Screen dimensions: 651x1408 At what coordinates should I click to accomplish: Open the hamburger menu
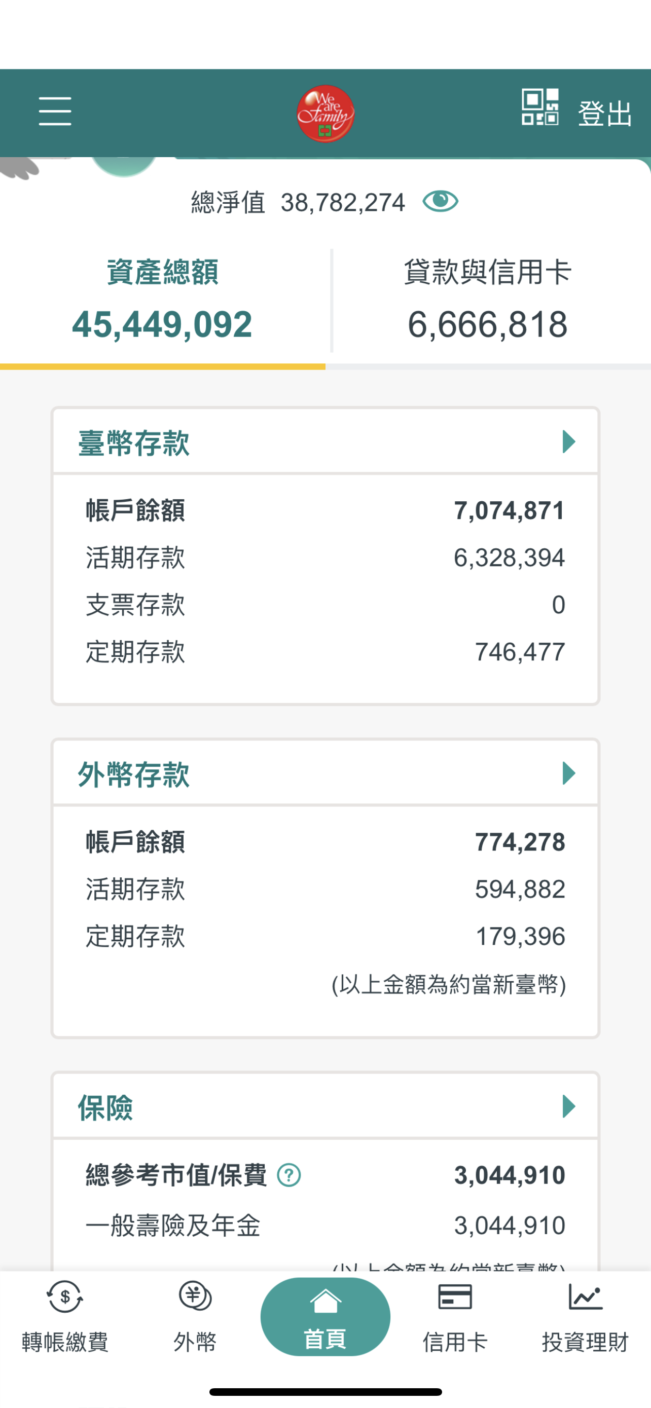55,112
